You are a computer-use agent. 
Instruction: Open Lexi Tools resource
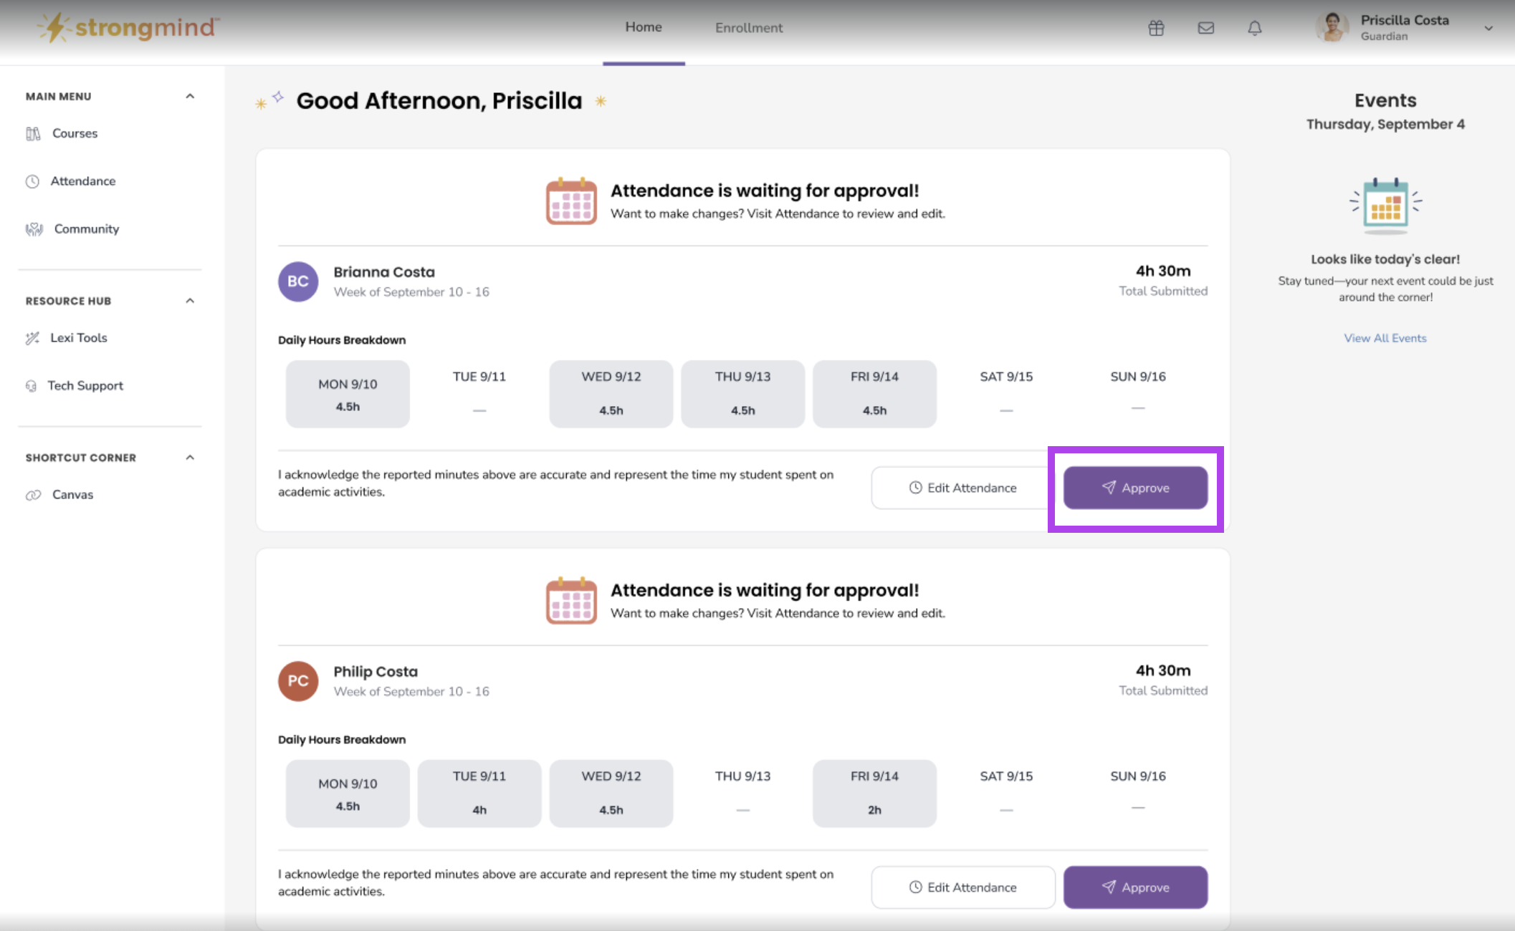[x=78, y=338]
